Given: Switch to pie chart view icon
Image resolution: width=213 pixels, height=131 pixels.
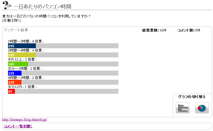Looking at the screenshot, I should point(202,108).
